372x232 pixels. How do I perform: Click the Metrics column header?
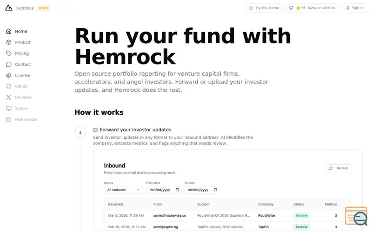click(x=331, y=204)
